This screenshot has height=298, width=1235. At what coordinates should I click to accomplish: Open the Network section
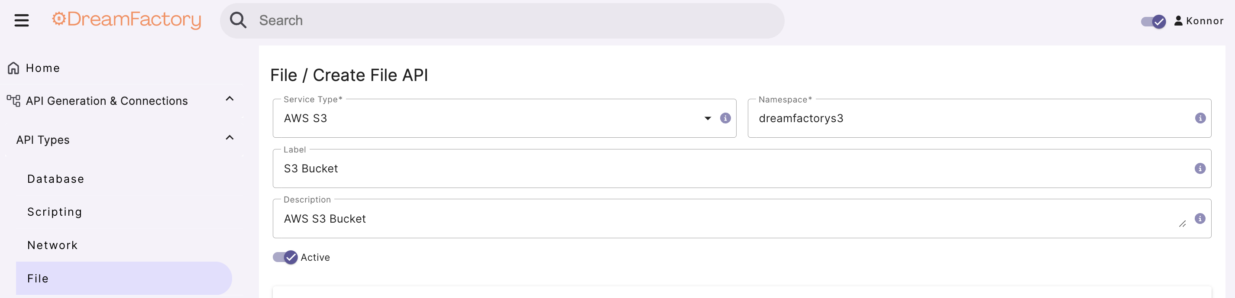tap(52, 245)
